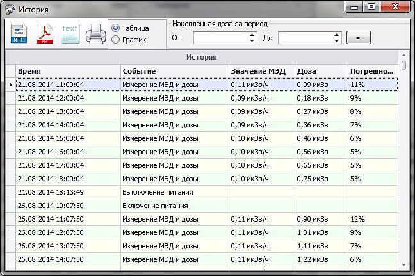Select the row 21.08.2014 12:00:04
Viewport: 415px width, 276px height.
[207, 98]
